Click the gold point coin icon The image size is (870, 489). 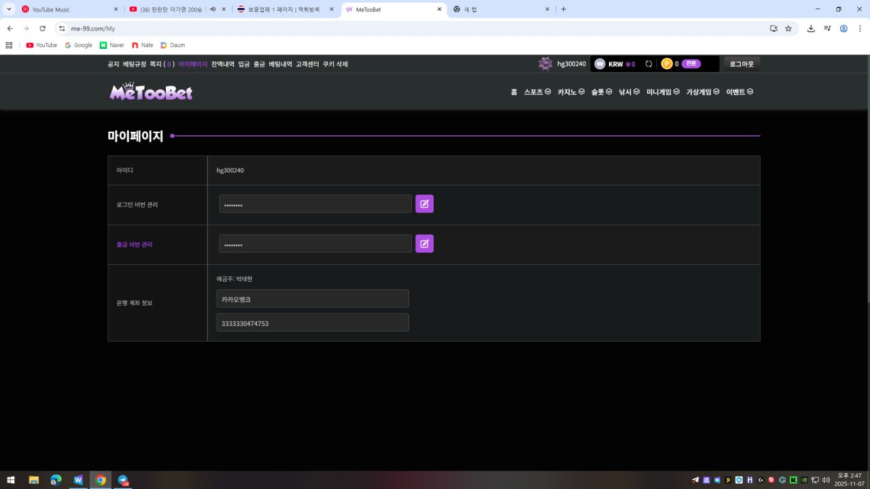pos(667,64)
